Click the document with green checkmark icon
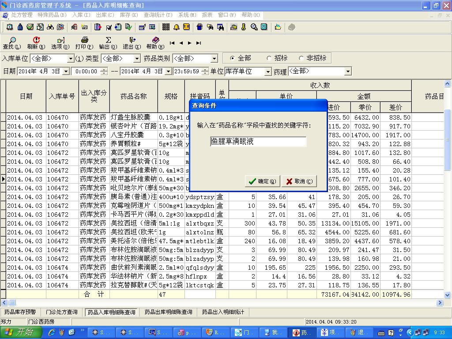 click(128, 27)
